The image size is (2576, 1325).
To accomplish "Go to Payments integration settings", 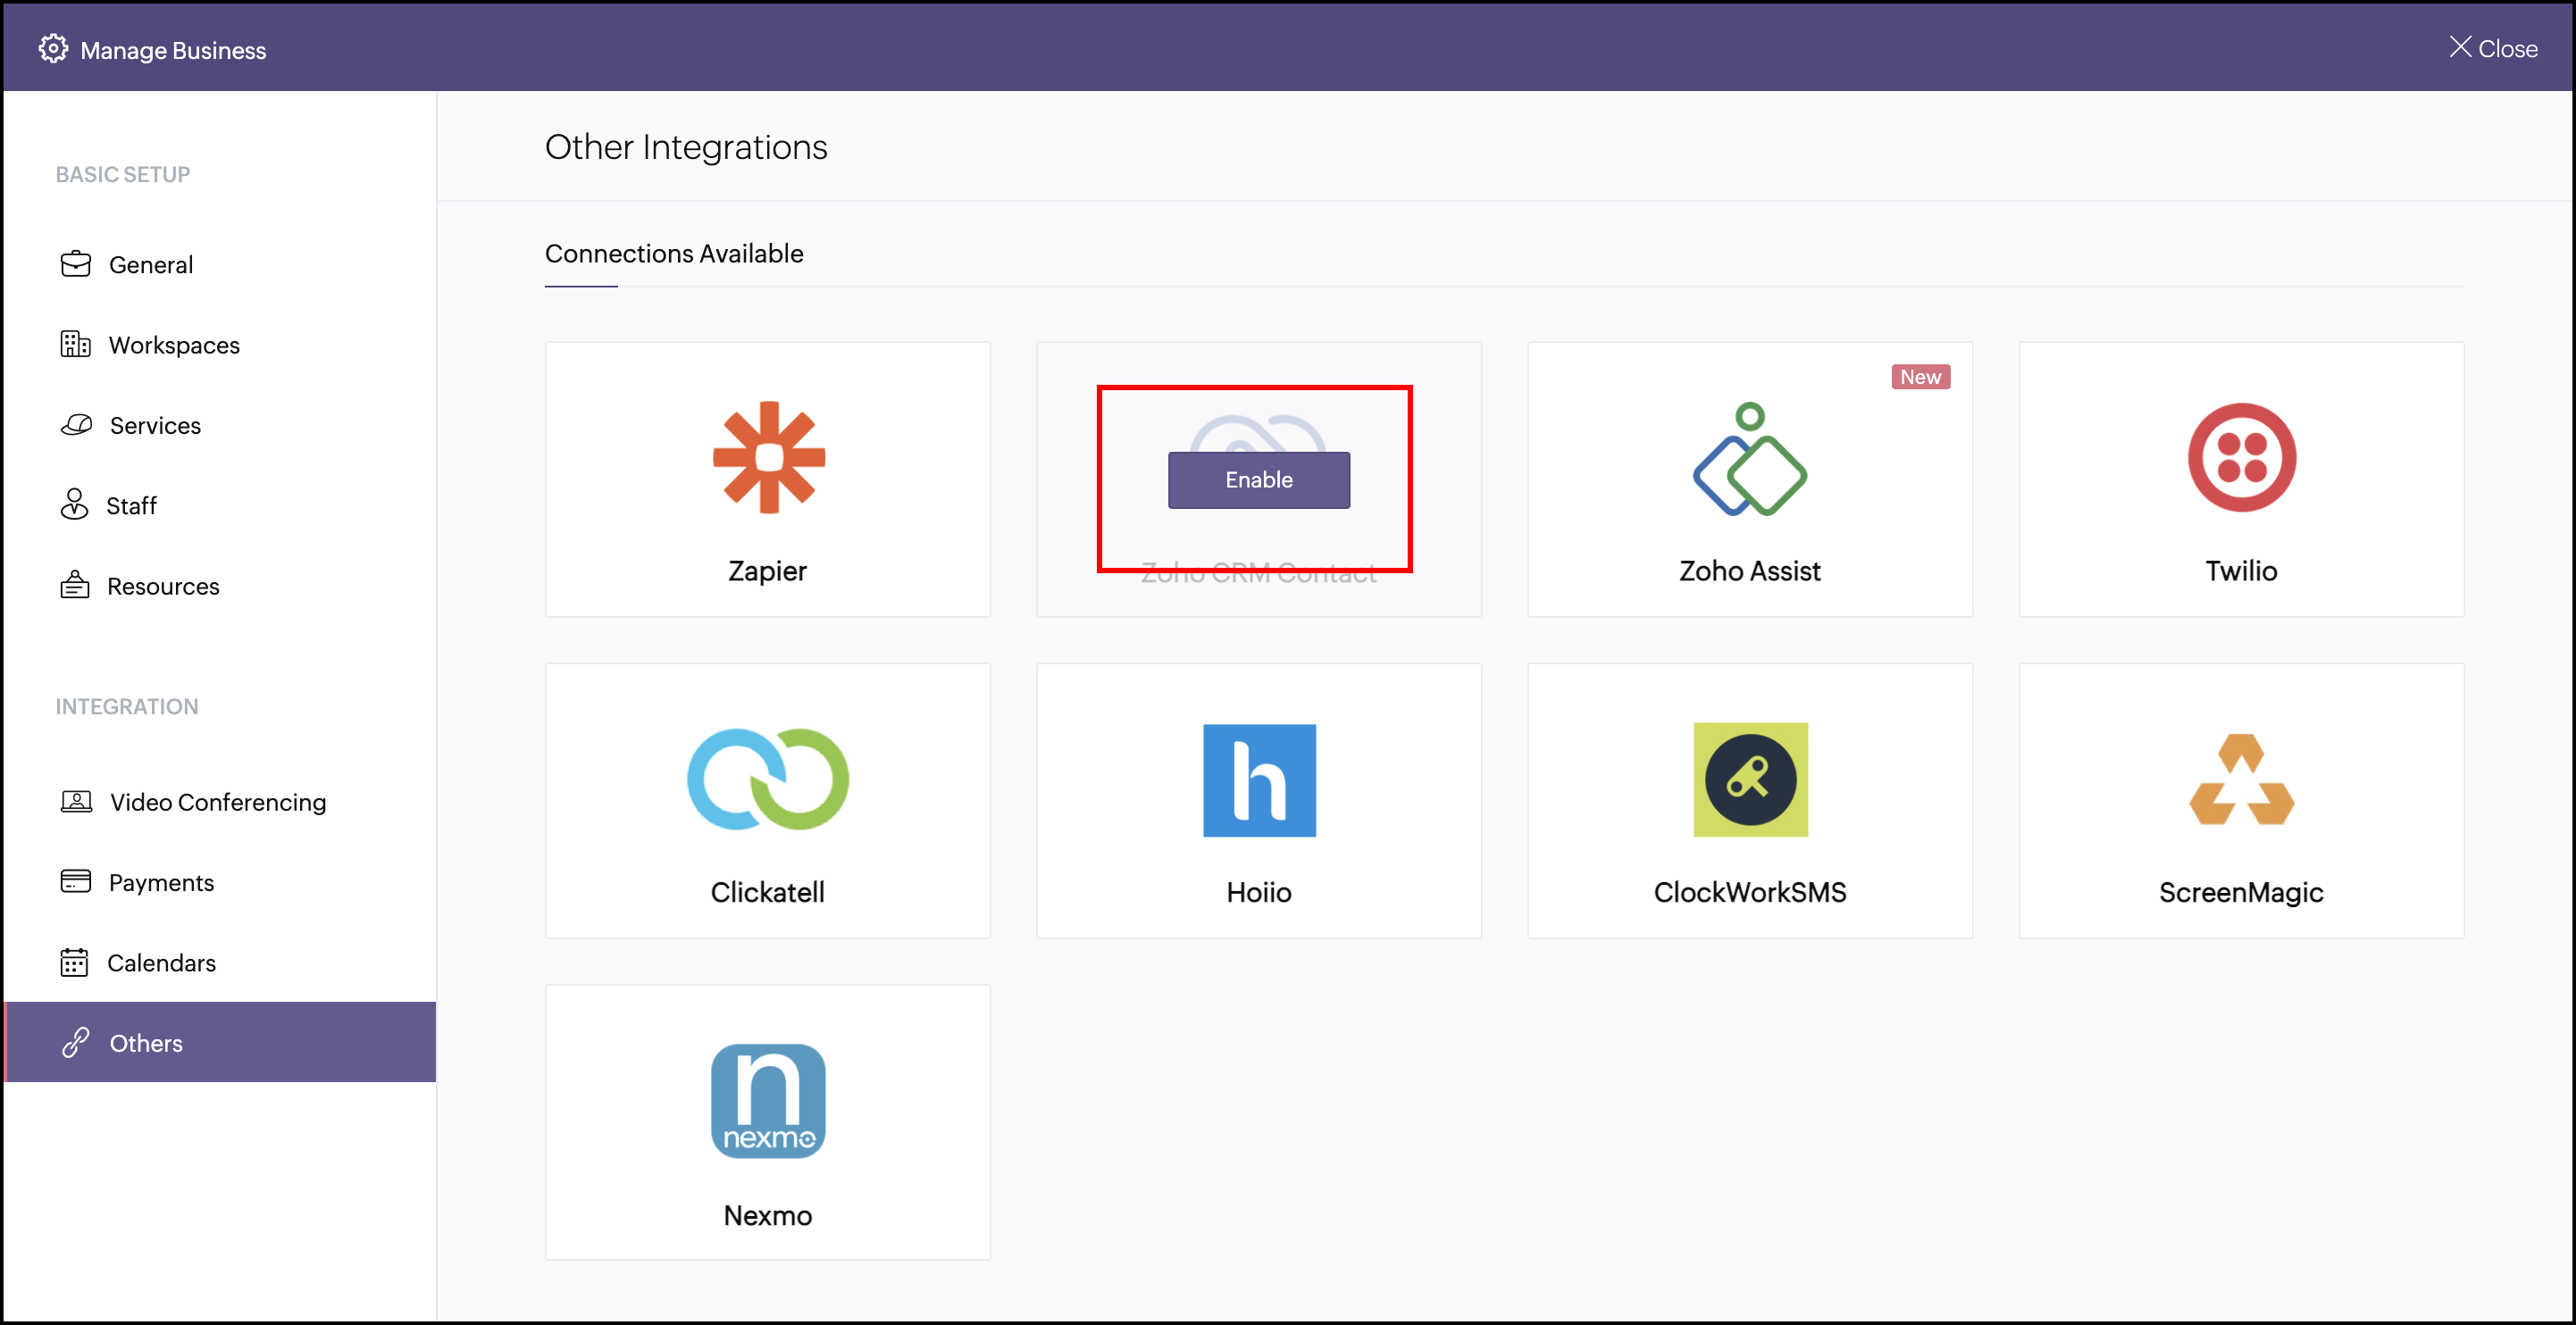I will pyautogui.click(x=161, y=882).
